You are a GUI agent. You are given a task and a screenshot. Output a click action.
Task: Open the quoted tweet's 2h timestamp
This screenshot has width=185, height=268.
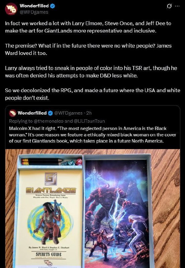coord(89,113)
